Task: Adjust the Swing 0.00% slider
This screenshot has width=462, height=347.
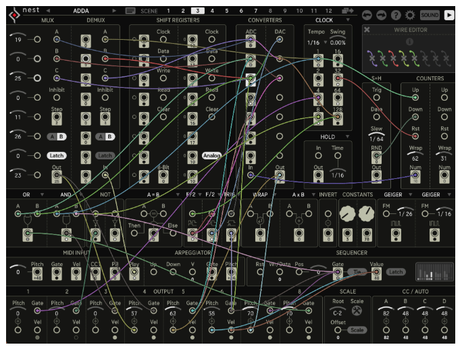Action: tap(338, 41)
